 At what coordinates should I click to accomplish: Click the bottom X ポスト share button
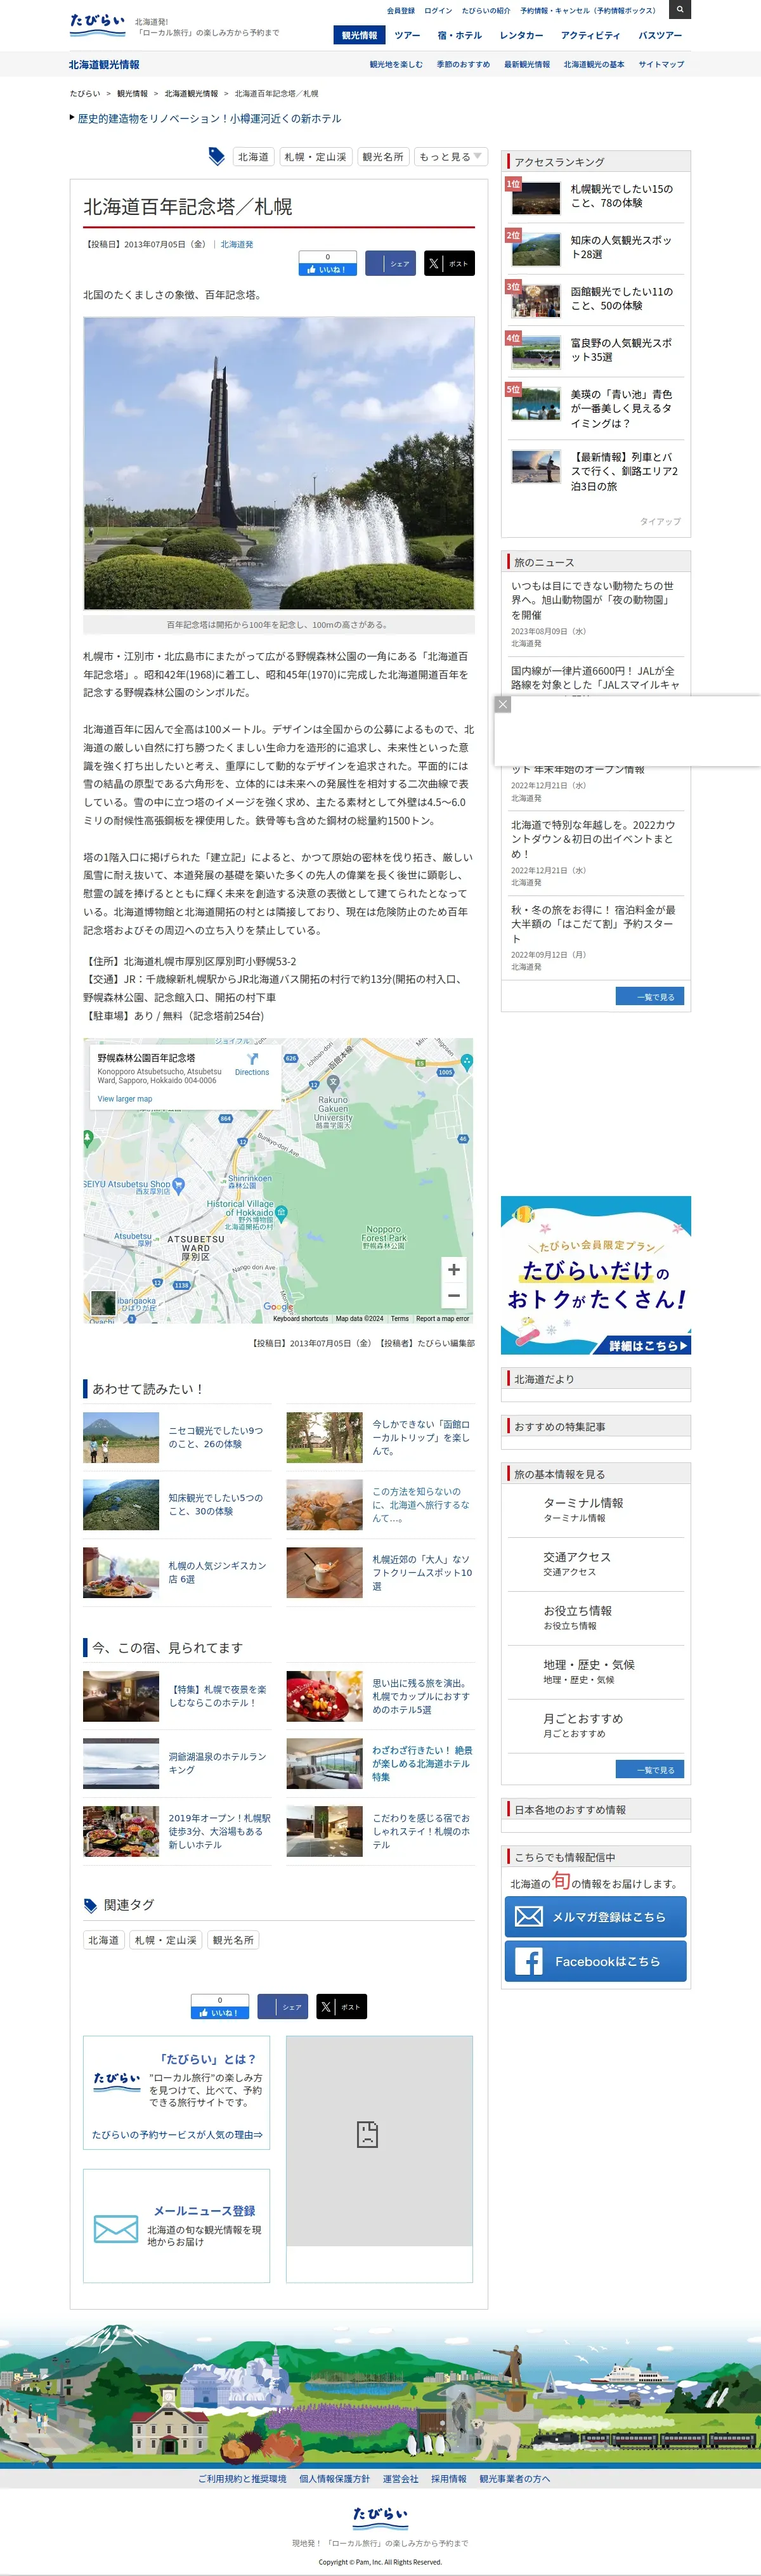(341, 2006)
